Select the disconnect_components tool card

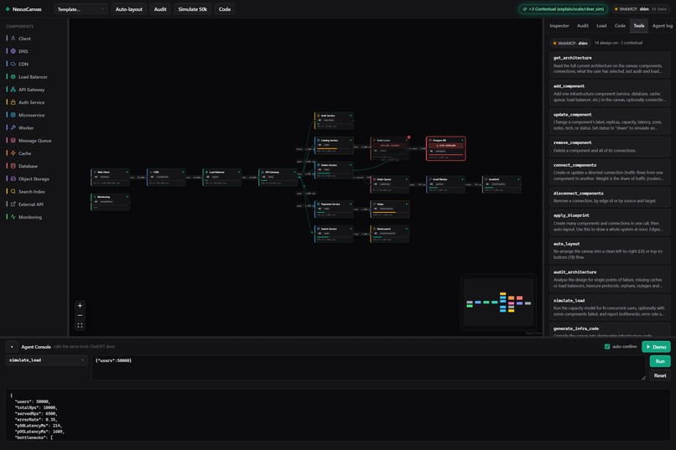[610, 197]
